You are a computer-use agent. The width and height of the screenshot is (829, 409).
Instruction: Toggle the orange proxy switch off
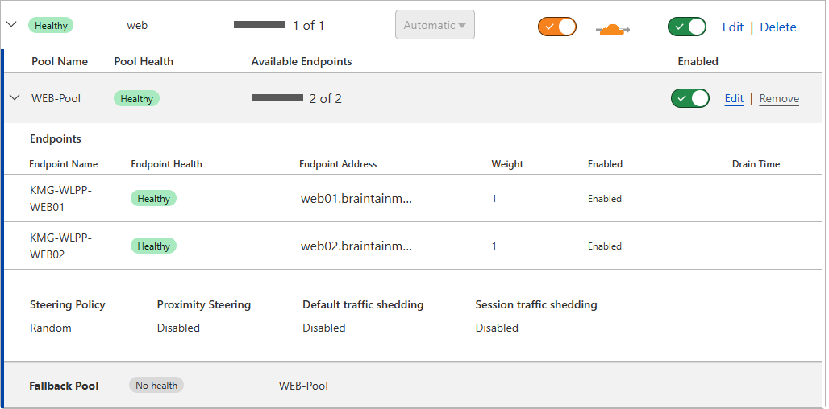coord(557,27)
